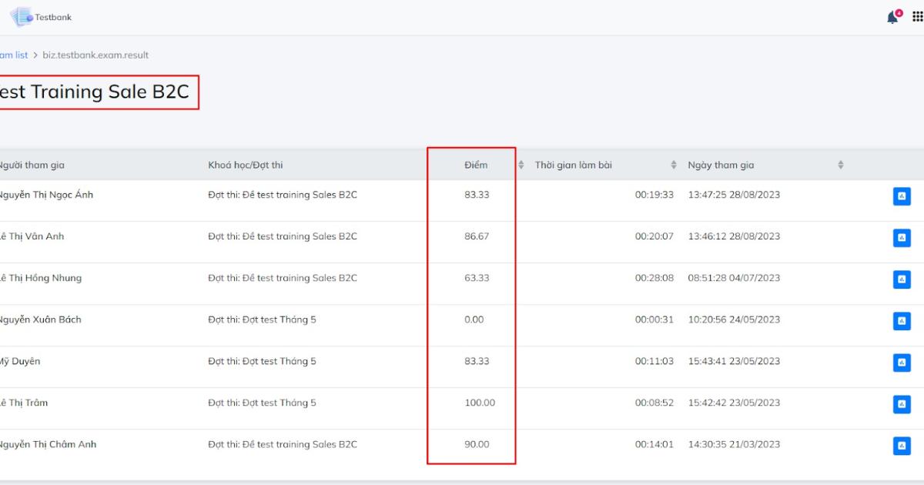Click the Người tham gia column header

(32, 164)
